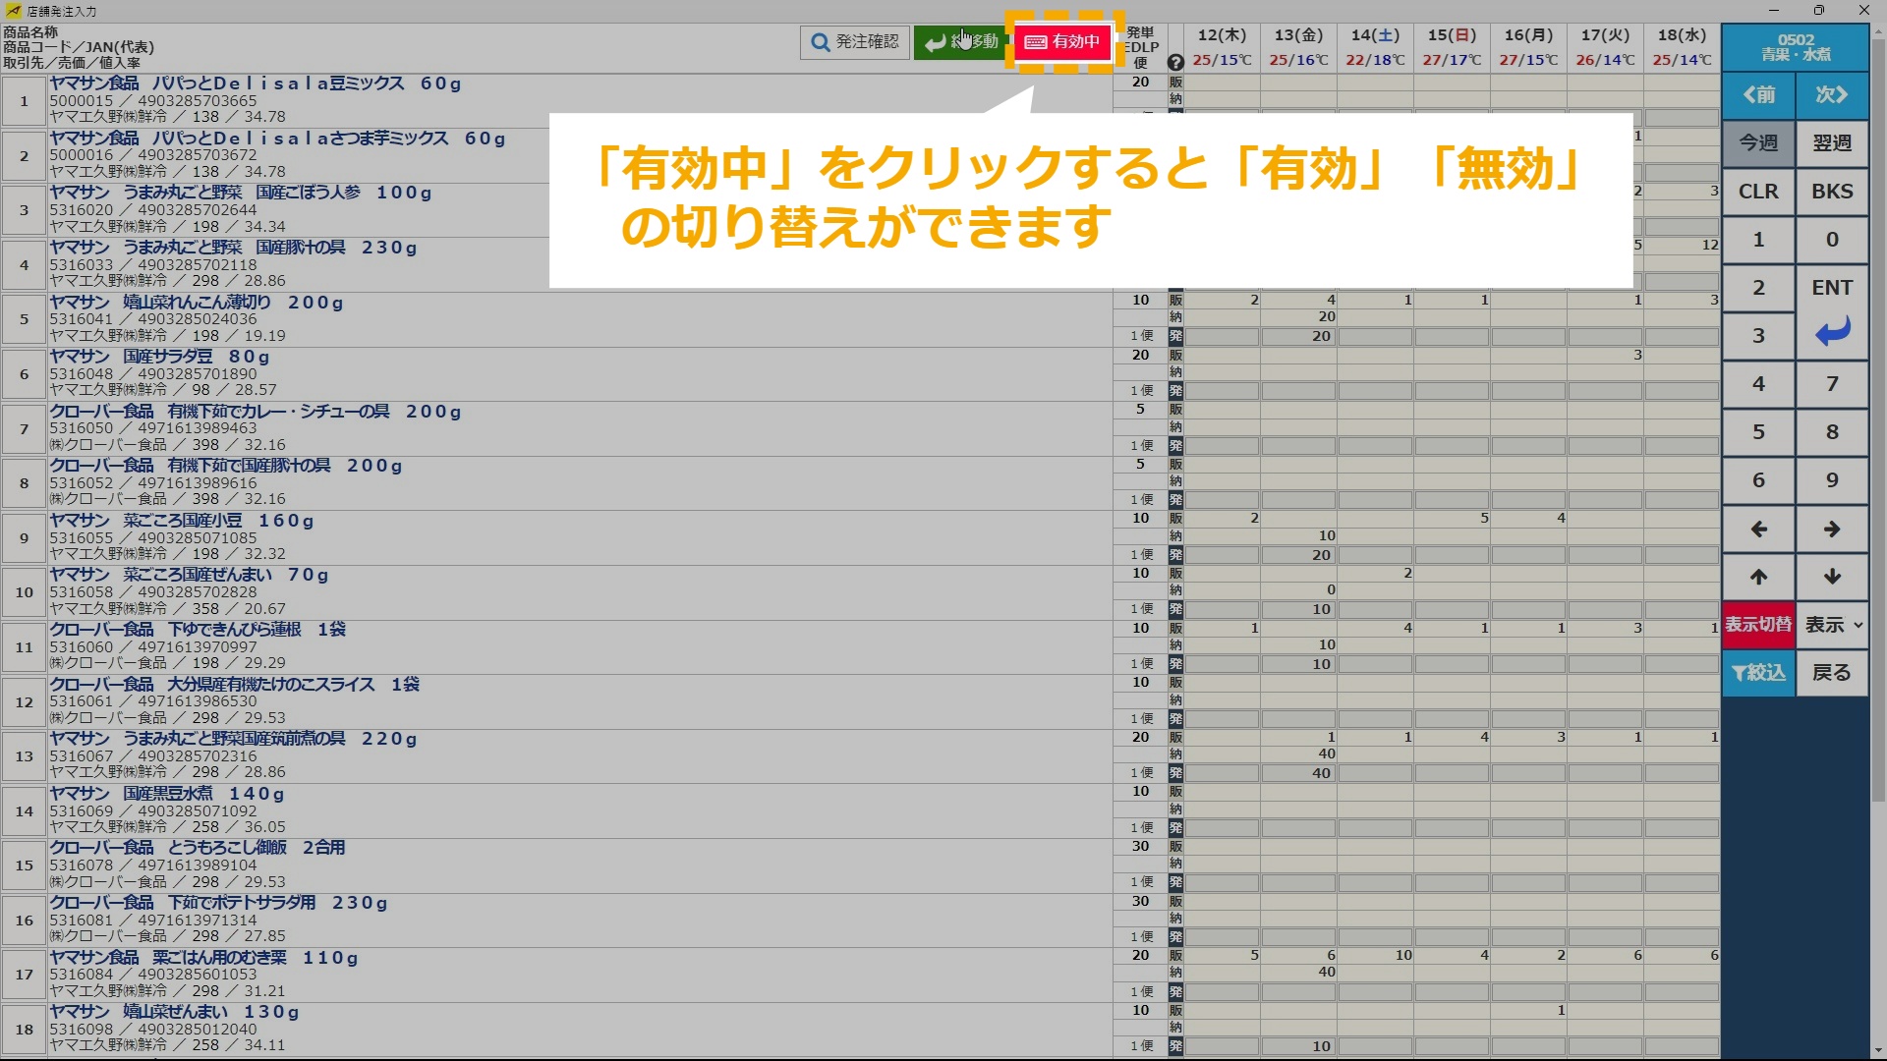This screenshot has height=1061, width=1887.
Task: Click the right arrow navigation key
Action: point(1832,530)
